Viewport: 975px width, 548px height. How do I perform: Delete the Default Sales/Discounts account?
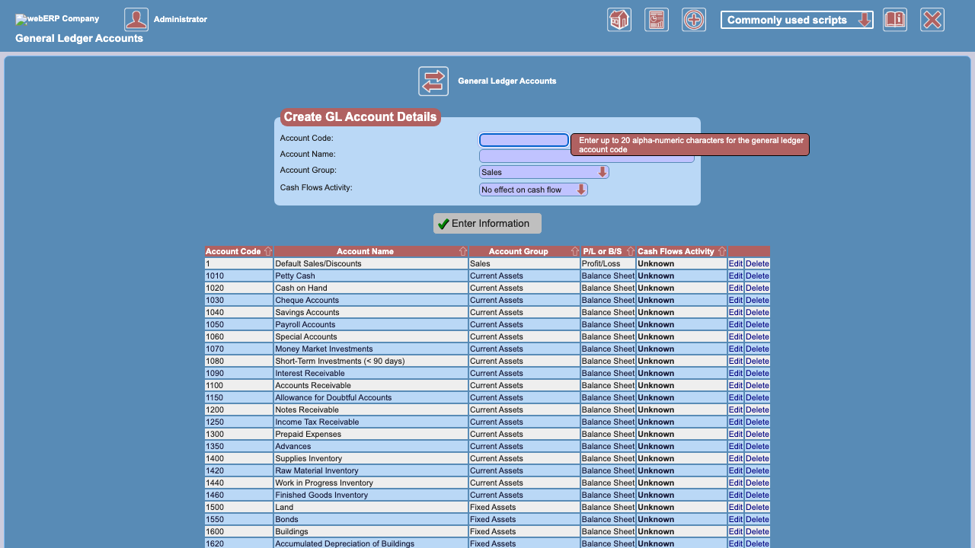point(757,263)
